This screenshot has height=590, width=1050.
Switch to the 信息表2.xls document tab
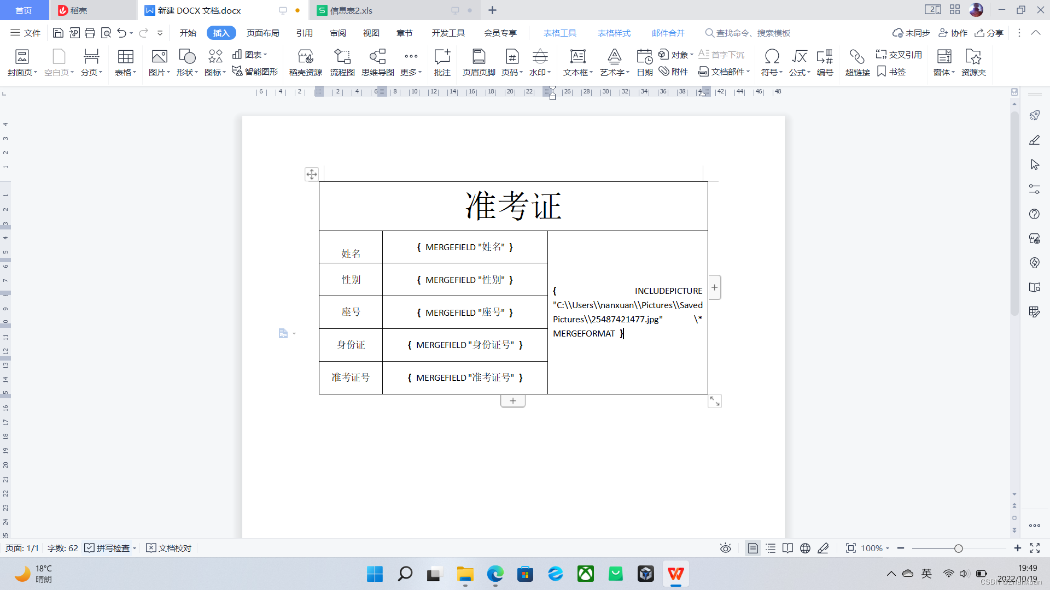tap(351, 10)
